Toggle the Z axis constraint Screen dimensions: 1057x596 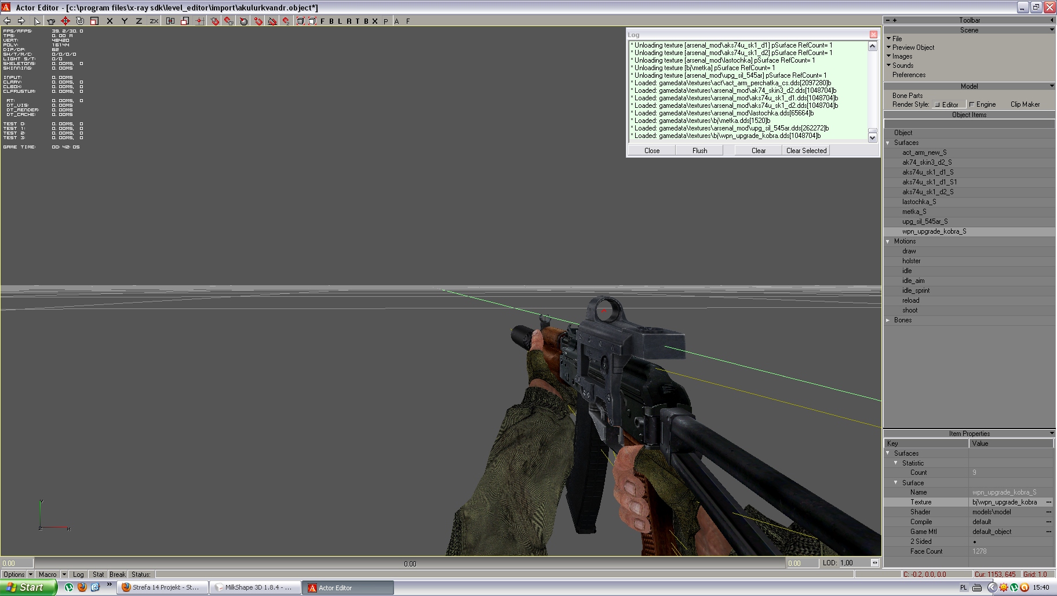tap(138, 21)
